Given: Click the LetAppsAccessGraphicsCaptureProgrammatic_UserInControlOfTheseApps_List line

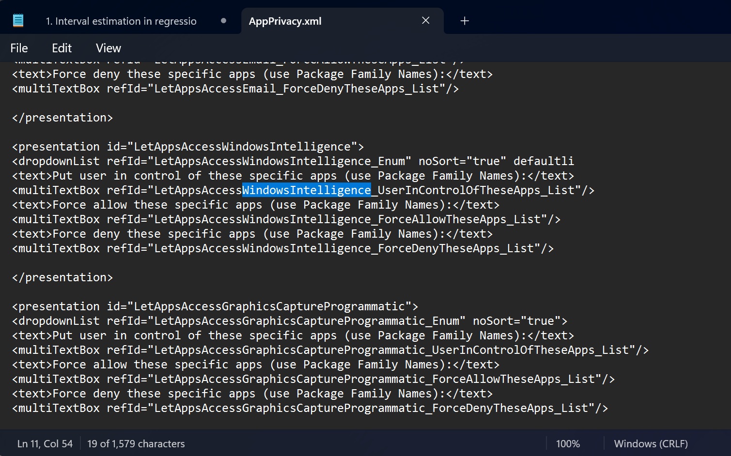Looking at the screenshot, I should tap(330, 350).
